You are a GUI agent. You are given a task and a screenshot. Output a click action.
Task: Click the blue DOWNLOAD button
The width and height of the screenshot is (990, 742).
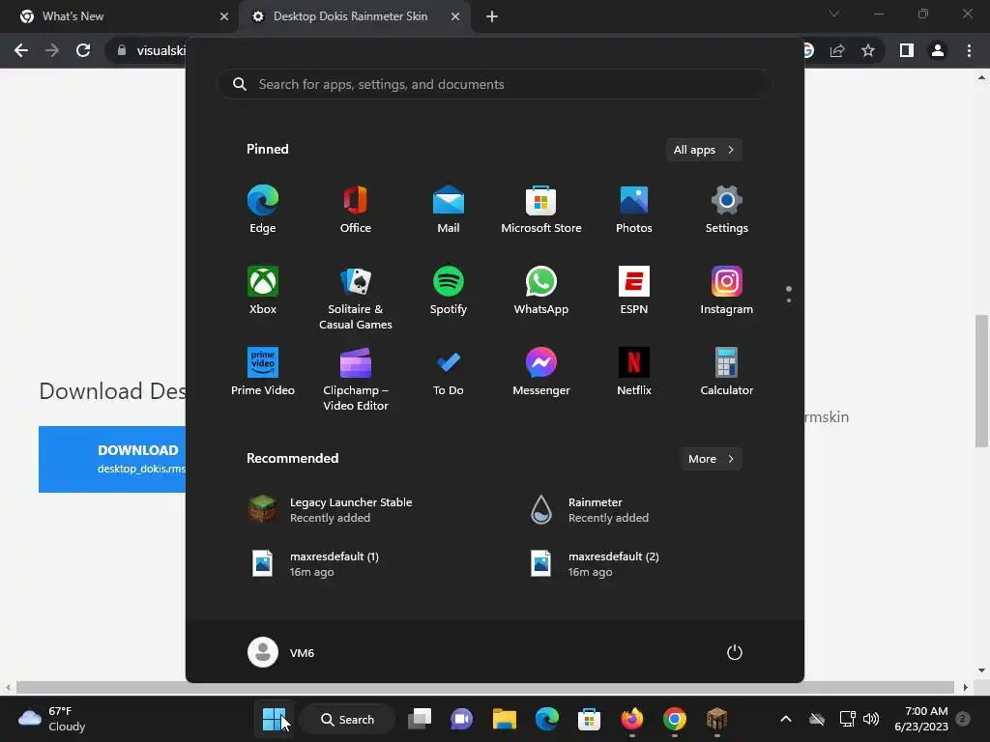coord(112,459)
